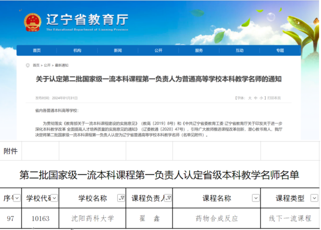
Task: Select the 公开 navigation tab
Action: [158, 50]
